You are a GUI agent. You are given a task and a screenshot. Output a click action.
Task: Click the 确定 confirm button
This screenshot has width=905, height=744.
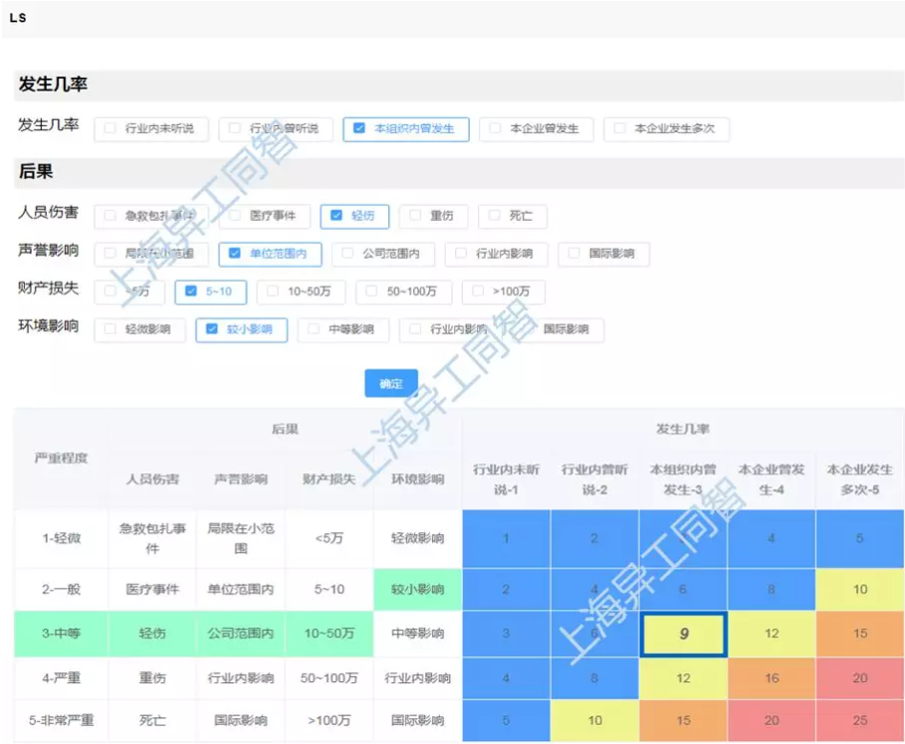[391, 384]
